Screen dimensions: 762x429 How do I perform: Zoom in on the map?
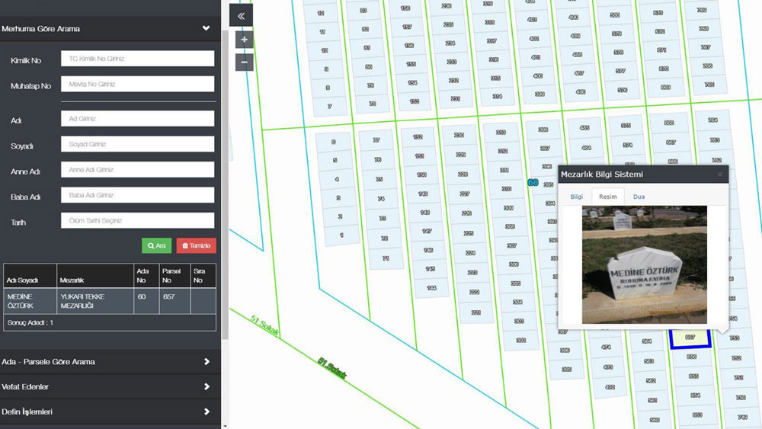(x=244, y=40)
